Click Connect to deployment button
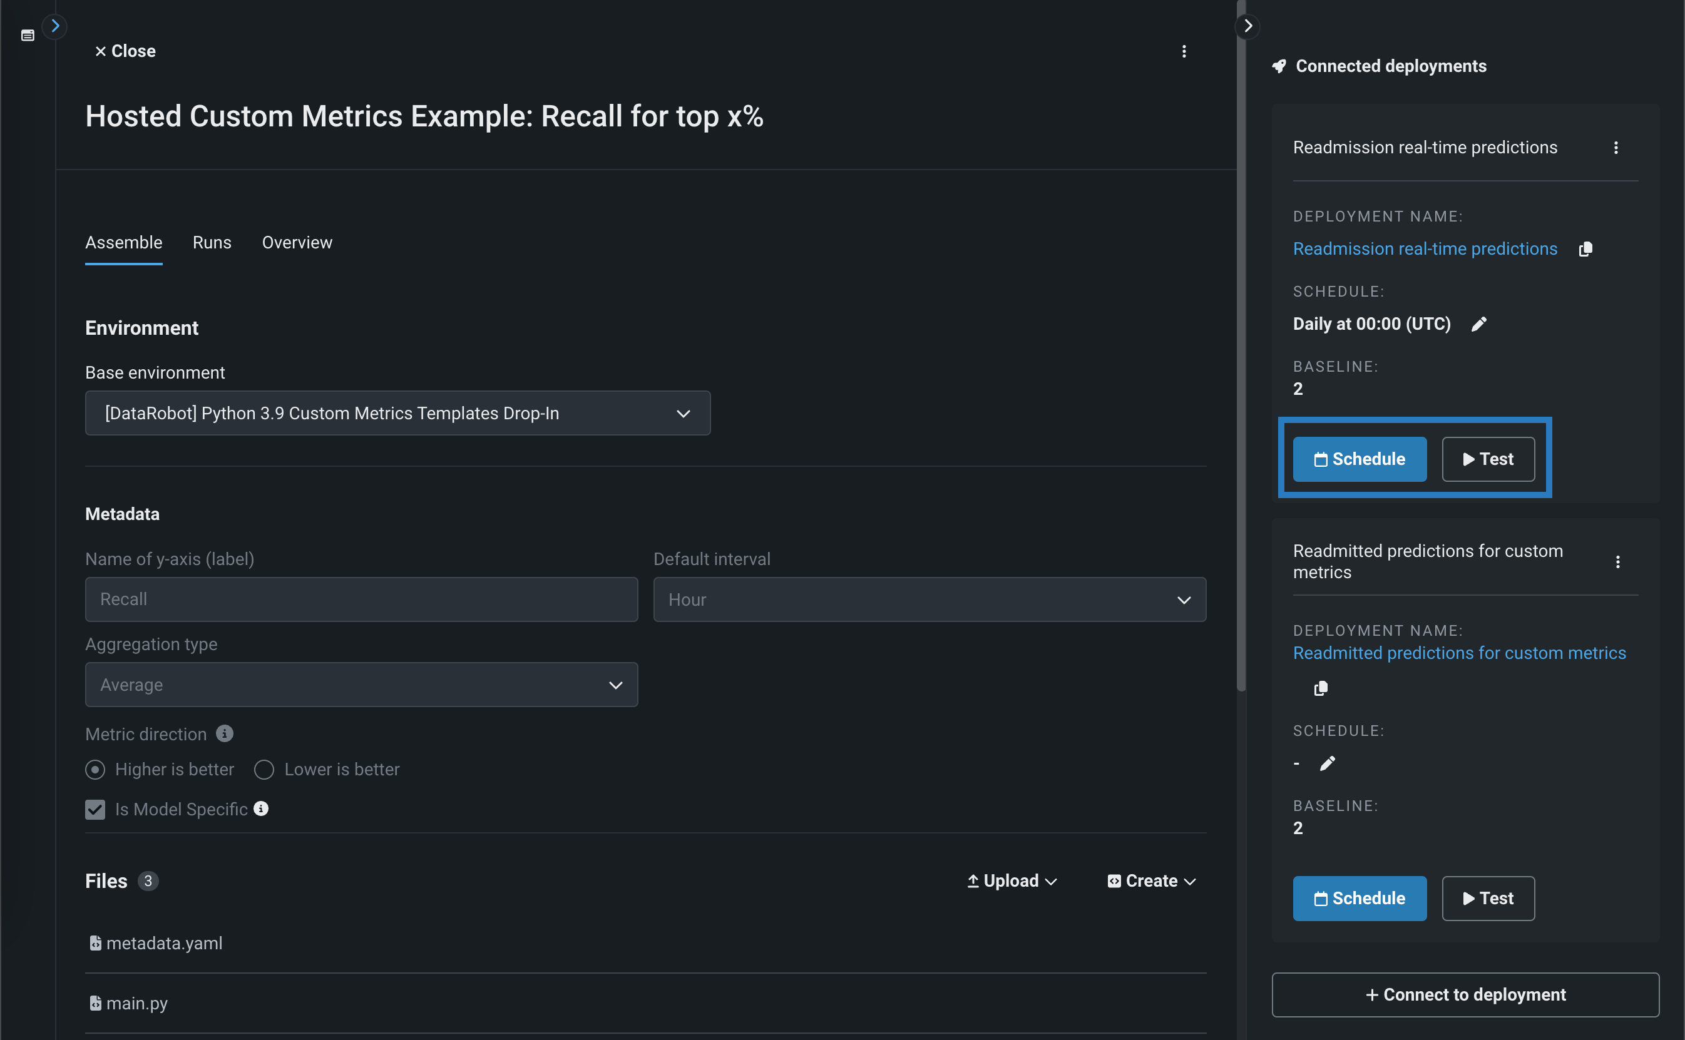The width and height of the screenshot is (1685, 1040). click(x=1465, y=994)
